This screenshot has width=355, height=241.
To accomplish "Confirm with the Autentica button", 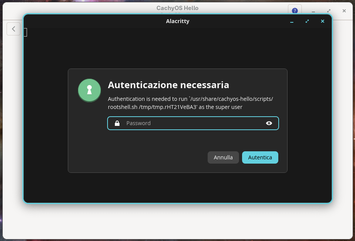I will 260,157.
